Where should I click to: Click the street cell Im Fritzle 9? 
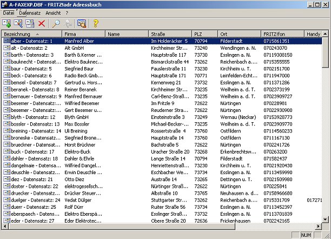[x=163, y=103]
